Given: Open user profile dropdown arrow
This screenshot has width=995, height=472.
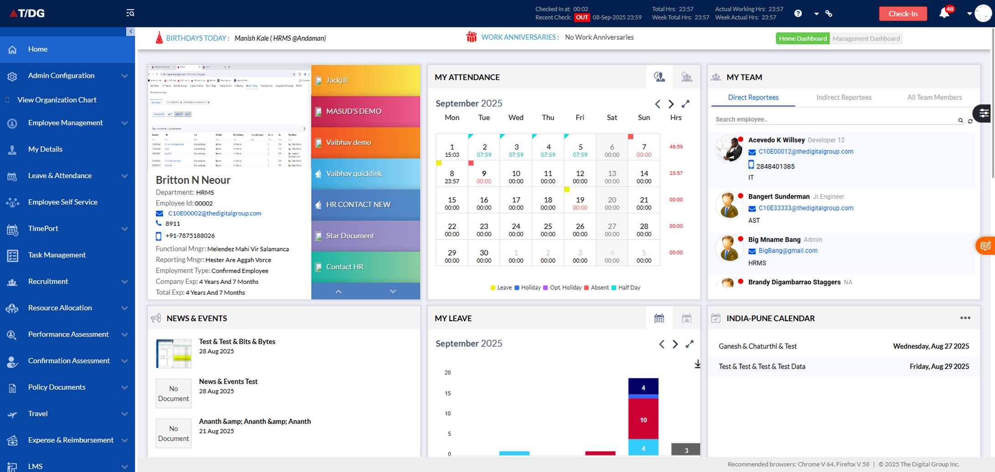Looking at the screenshot, I should pos(969,14).
